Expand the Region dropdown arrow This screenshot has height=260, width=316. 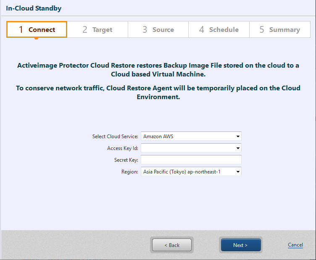click(238, 172)
